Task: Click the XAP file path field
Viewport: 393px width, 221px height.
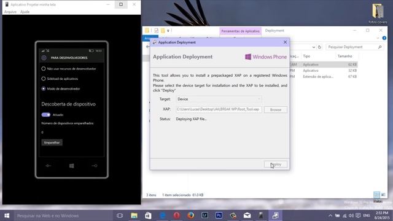Action: tap(219, 109)
